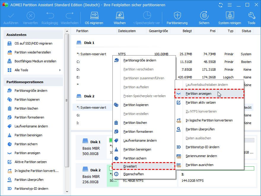The width and height of the screenshot is (261, 196).
Task: Sort by the Belegt column header
Action: 187,31
